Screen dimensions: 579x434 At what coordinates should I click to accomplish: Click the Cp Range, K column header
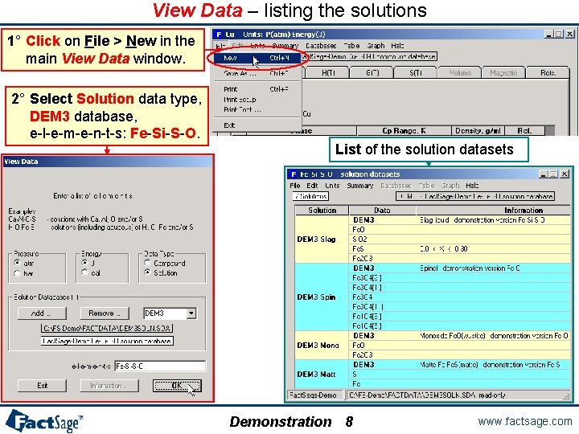pos(404,131)
